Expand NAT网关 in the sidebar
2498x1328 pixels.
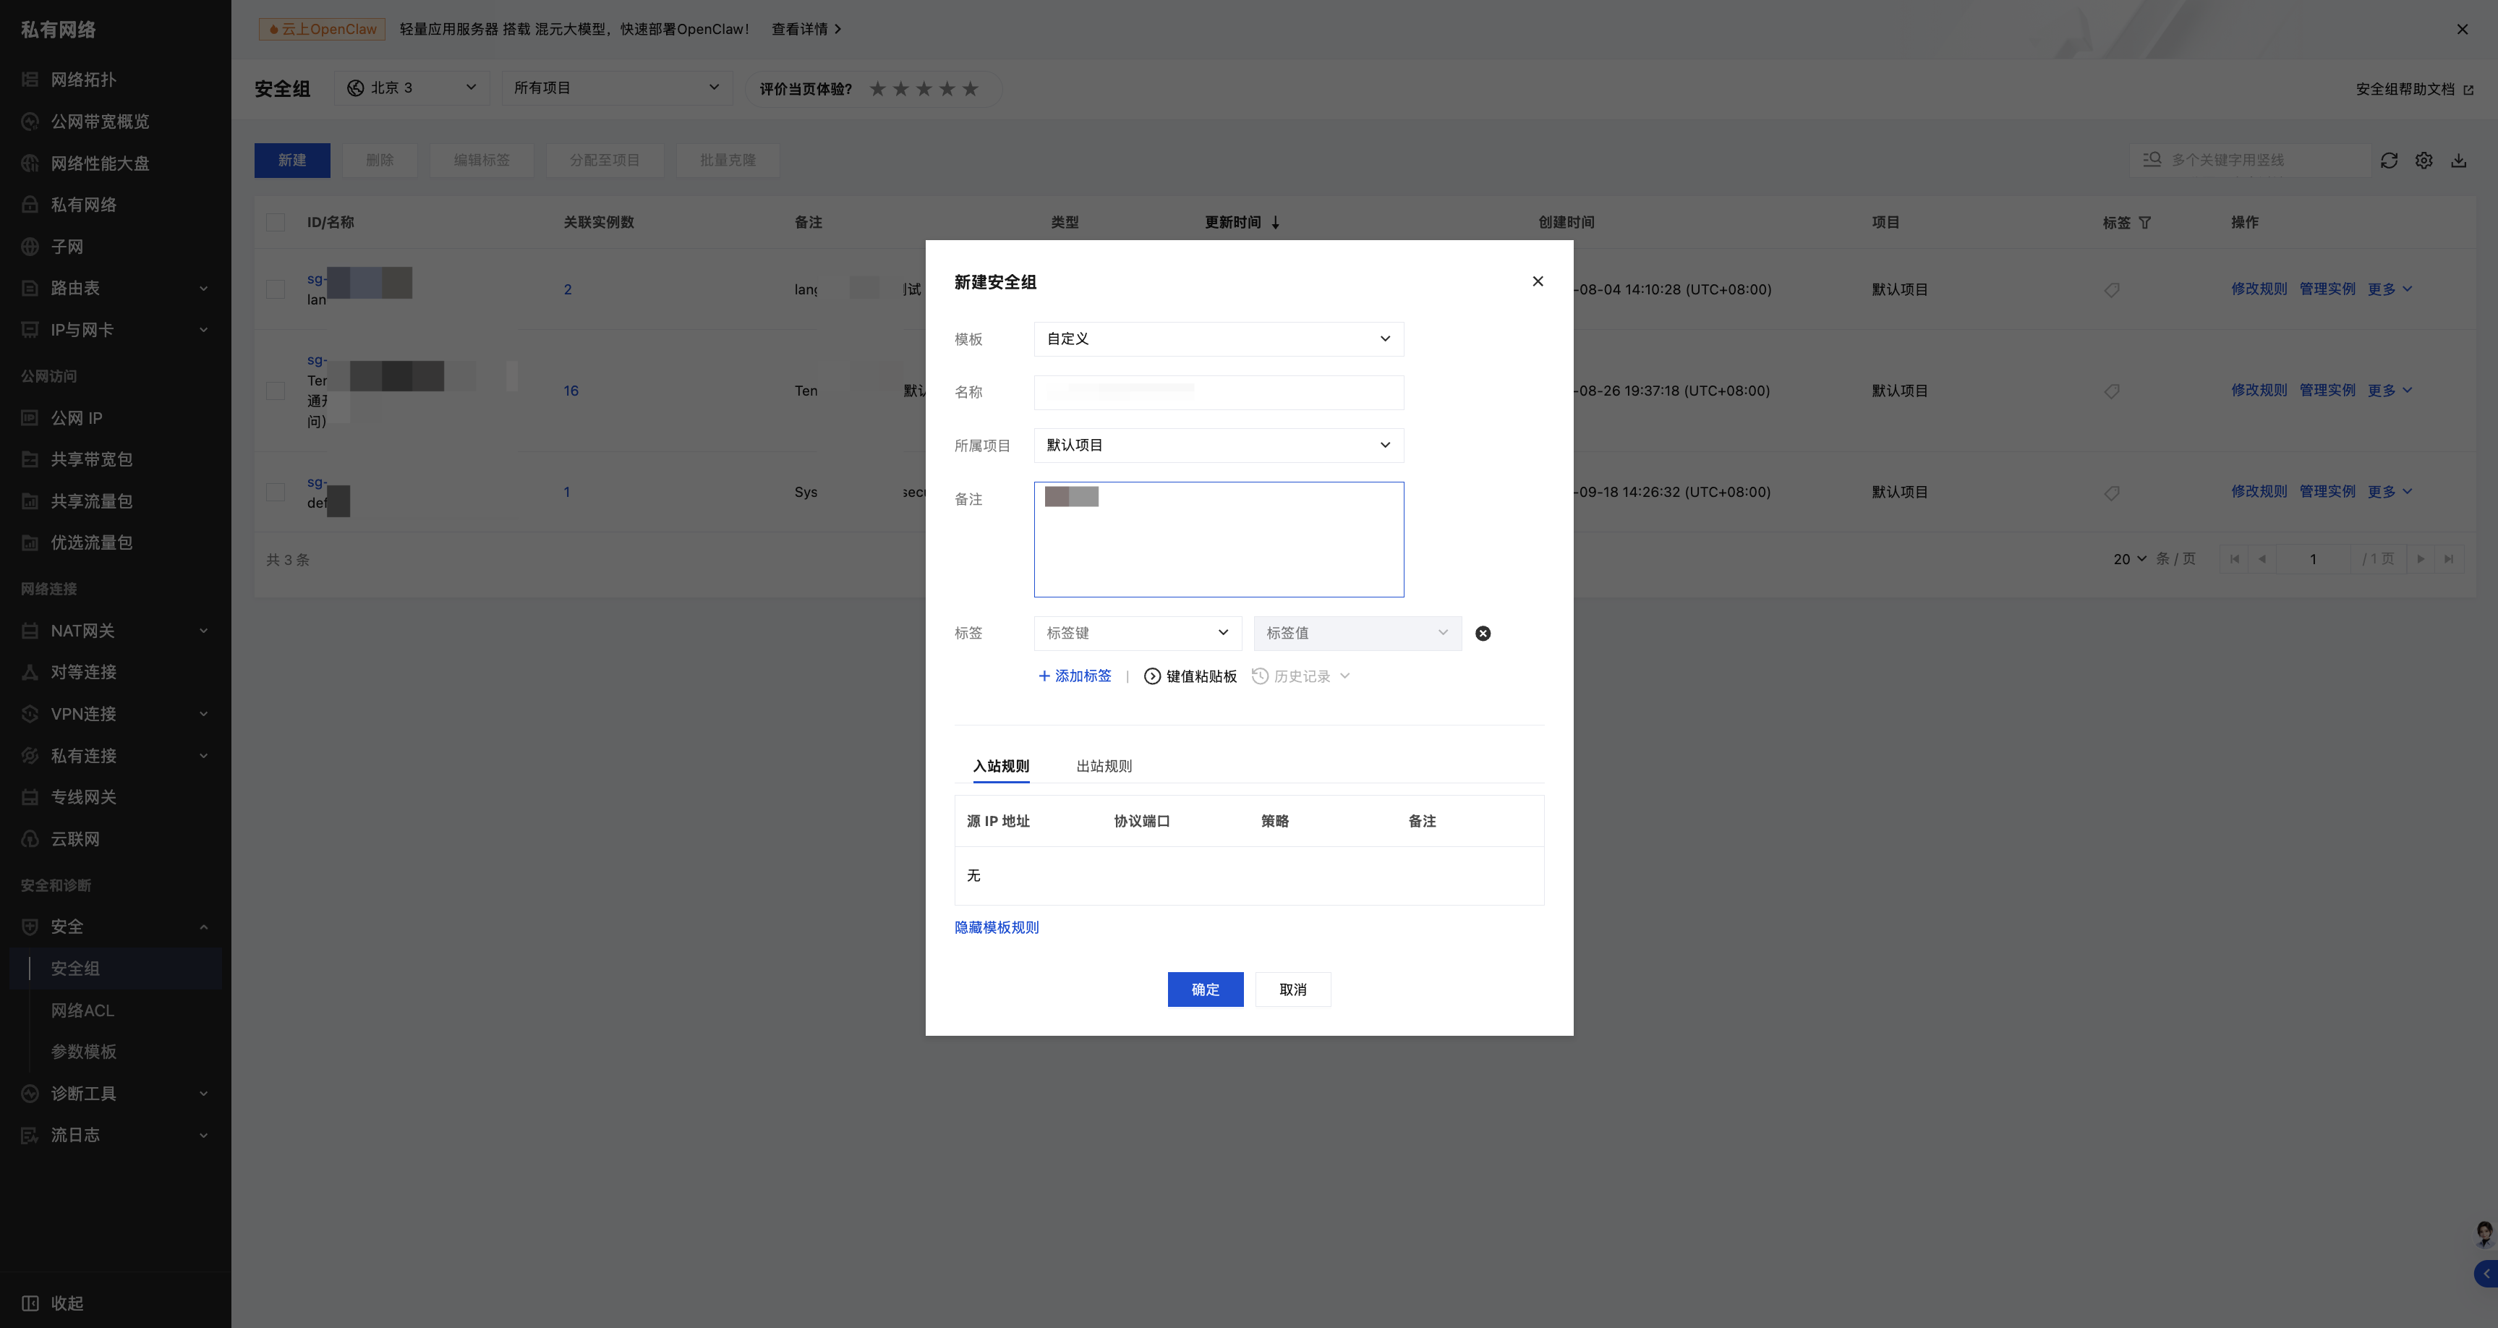point(116,631)
